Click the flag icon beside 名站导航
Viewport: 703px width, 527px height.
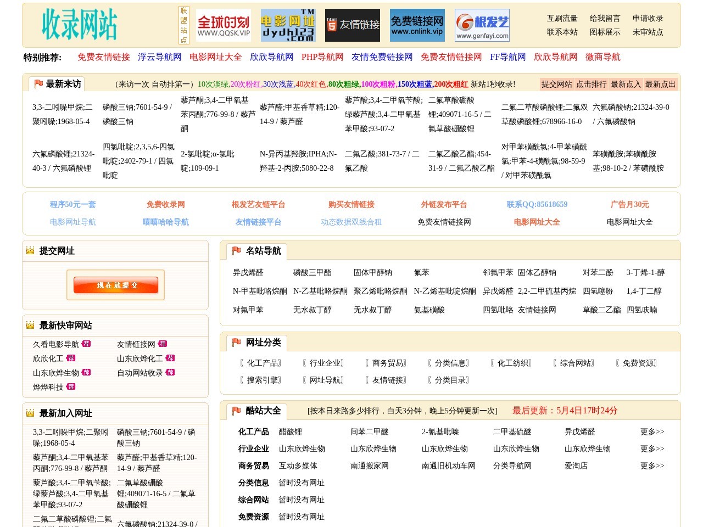coord(237,251)
